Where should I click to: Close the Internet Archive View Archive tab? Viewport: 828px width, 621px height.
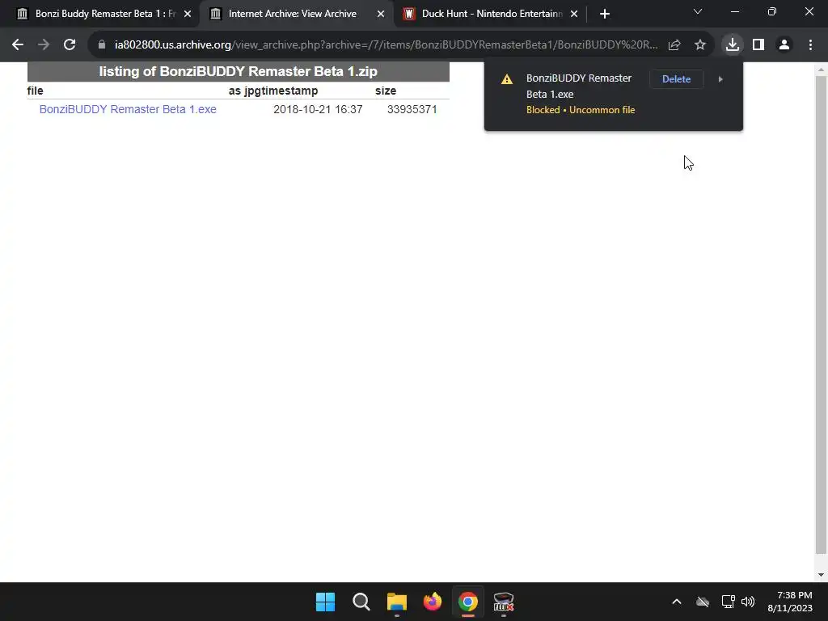(x=381, y=14)
